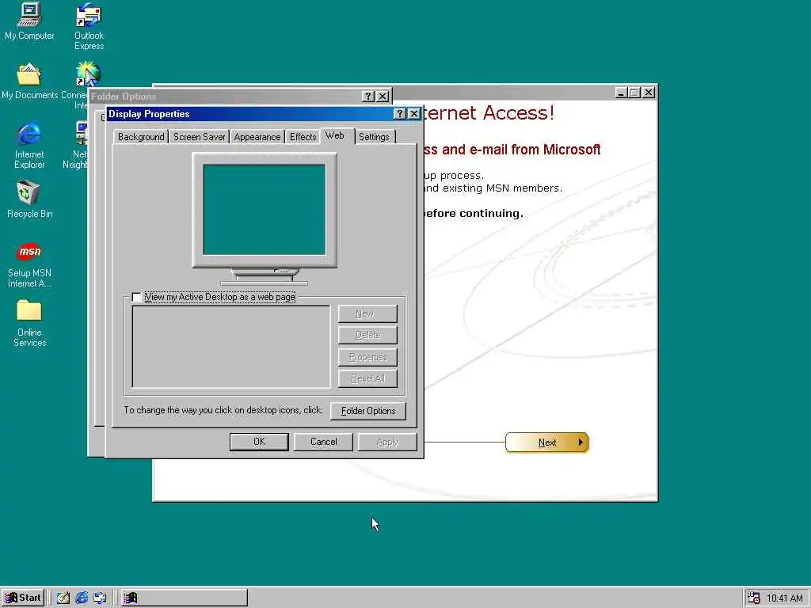Click the monitor preview screen
This screenshot has width=811, height=608.
point(265,209)
